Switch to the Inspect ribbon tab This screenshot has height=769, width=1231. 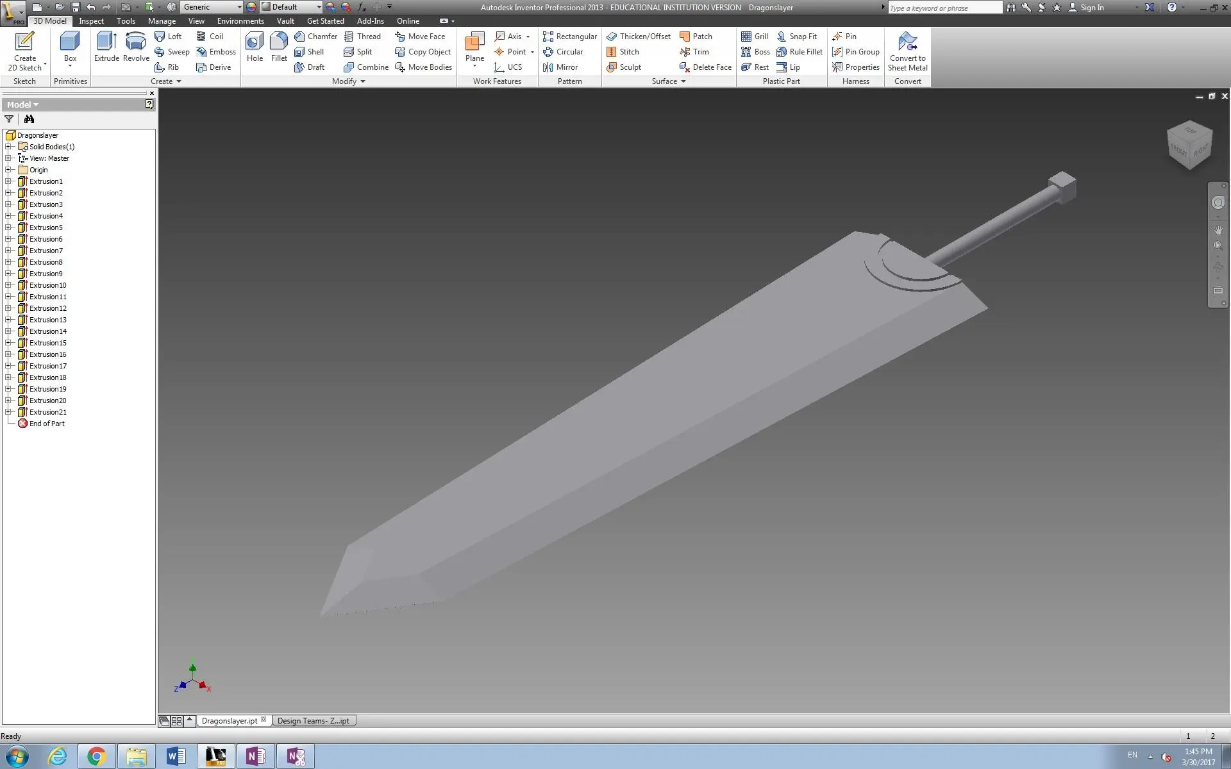(x=91, y=21)
